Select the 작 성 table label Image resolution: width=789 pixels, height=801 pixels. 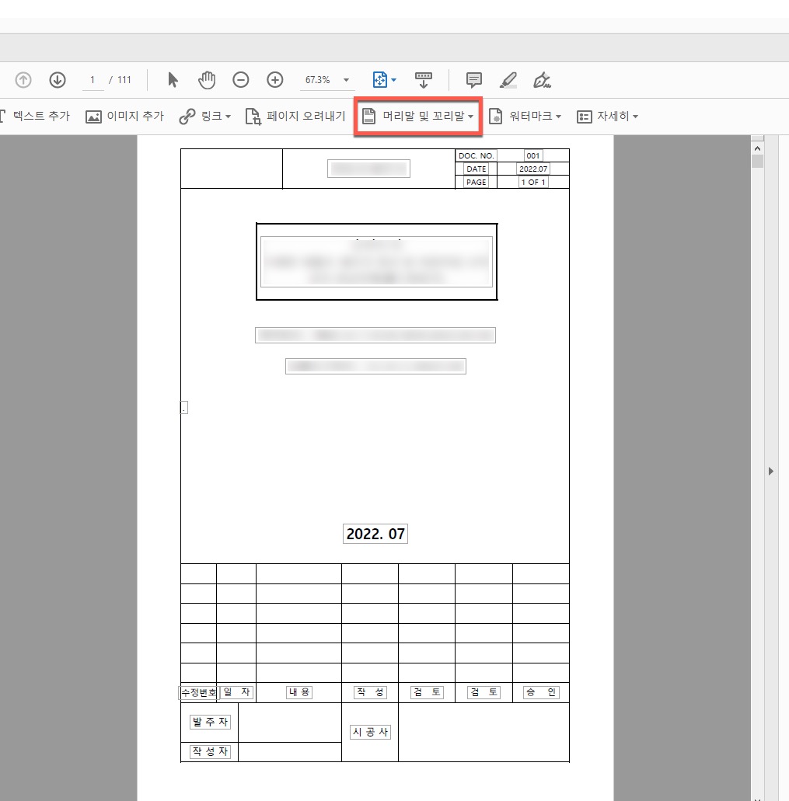370,692
